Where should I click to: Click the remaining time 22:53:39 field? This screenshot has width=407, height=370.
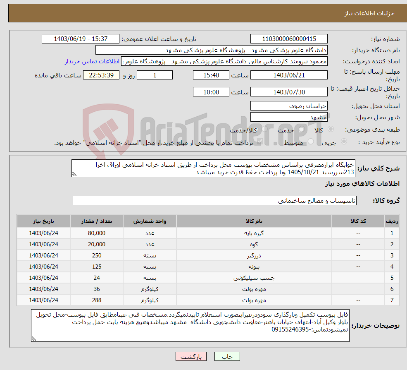coord(101,75)
